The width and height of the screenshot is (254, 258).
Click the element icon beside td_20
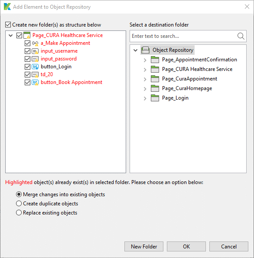tap(35, 74)
